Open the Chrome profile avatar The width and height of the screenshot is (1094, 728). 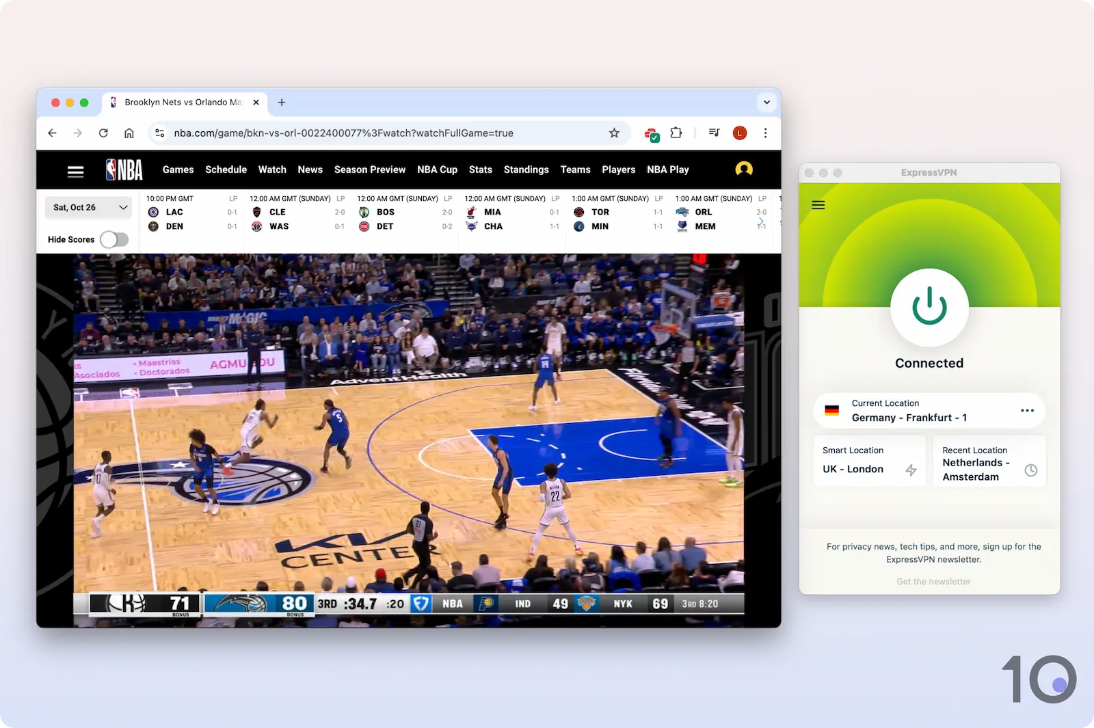pyautogui.click(x=740, y=133)
